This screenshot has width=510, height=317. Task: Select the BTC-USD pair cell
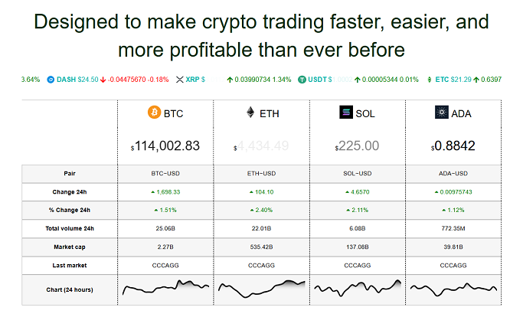pos(165,173)
